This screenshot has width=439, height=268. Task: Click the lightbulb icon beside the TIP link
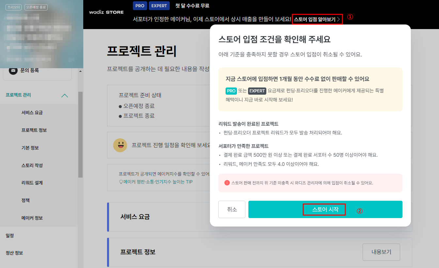[x=121, y=181]
